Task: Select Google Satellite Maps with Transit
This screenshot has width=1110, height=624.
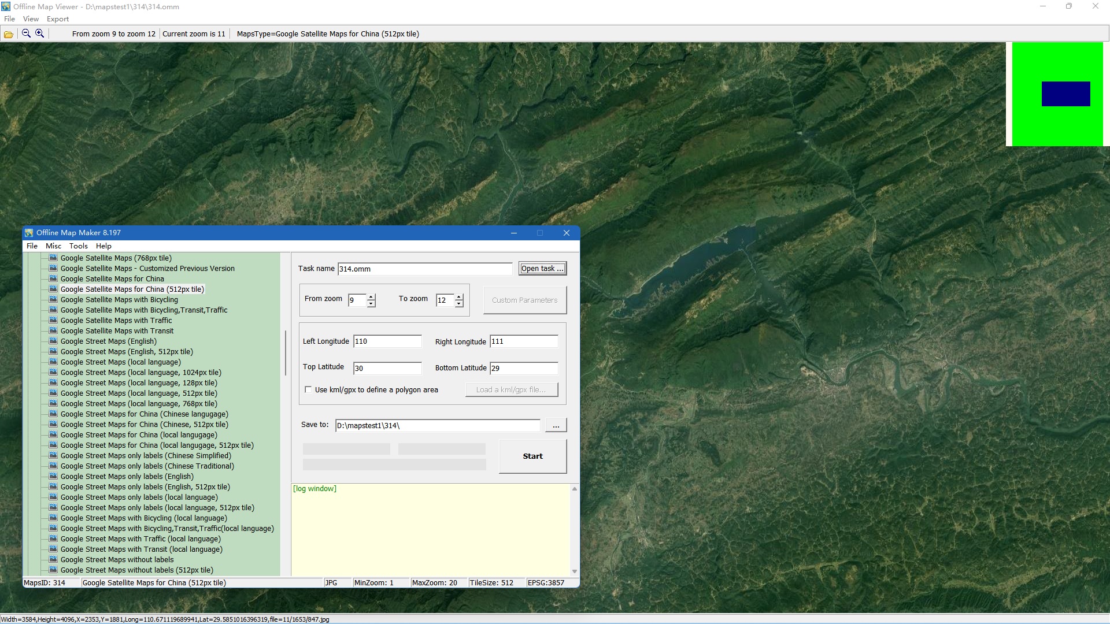Action: click(117, 330)
